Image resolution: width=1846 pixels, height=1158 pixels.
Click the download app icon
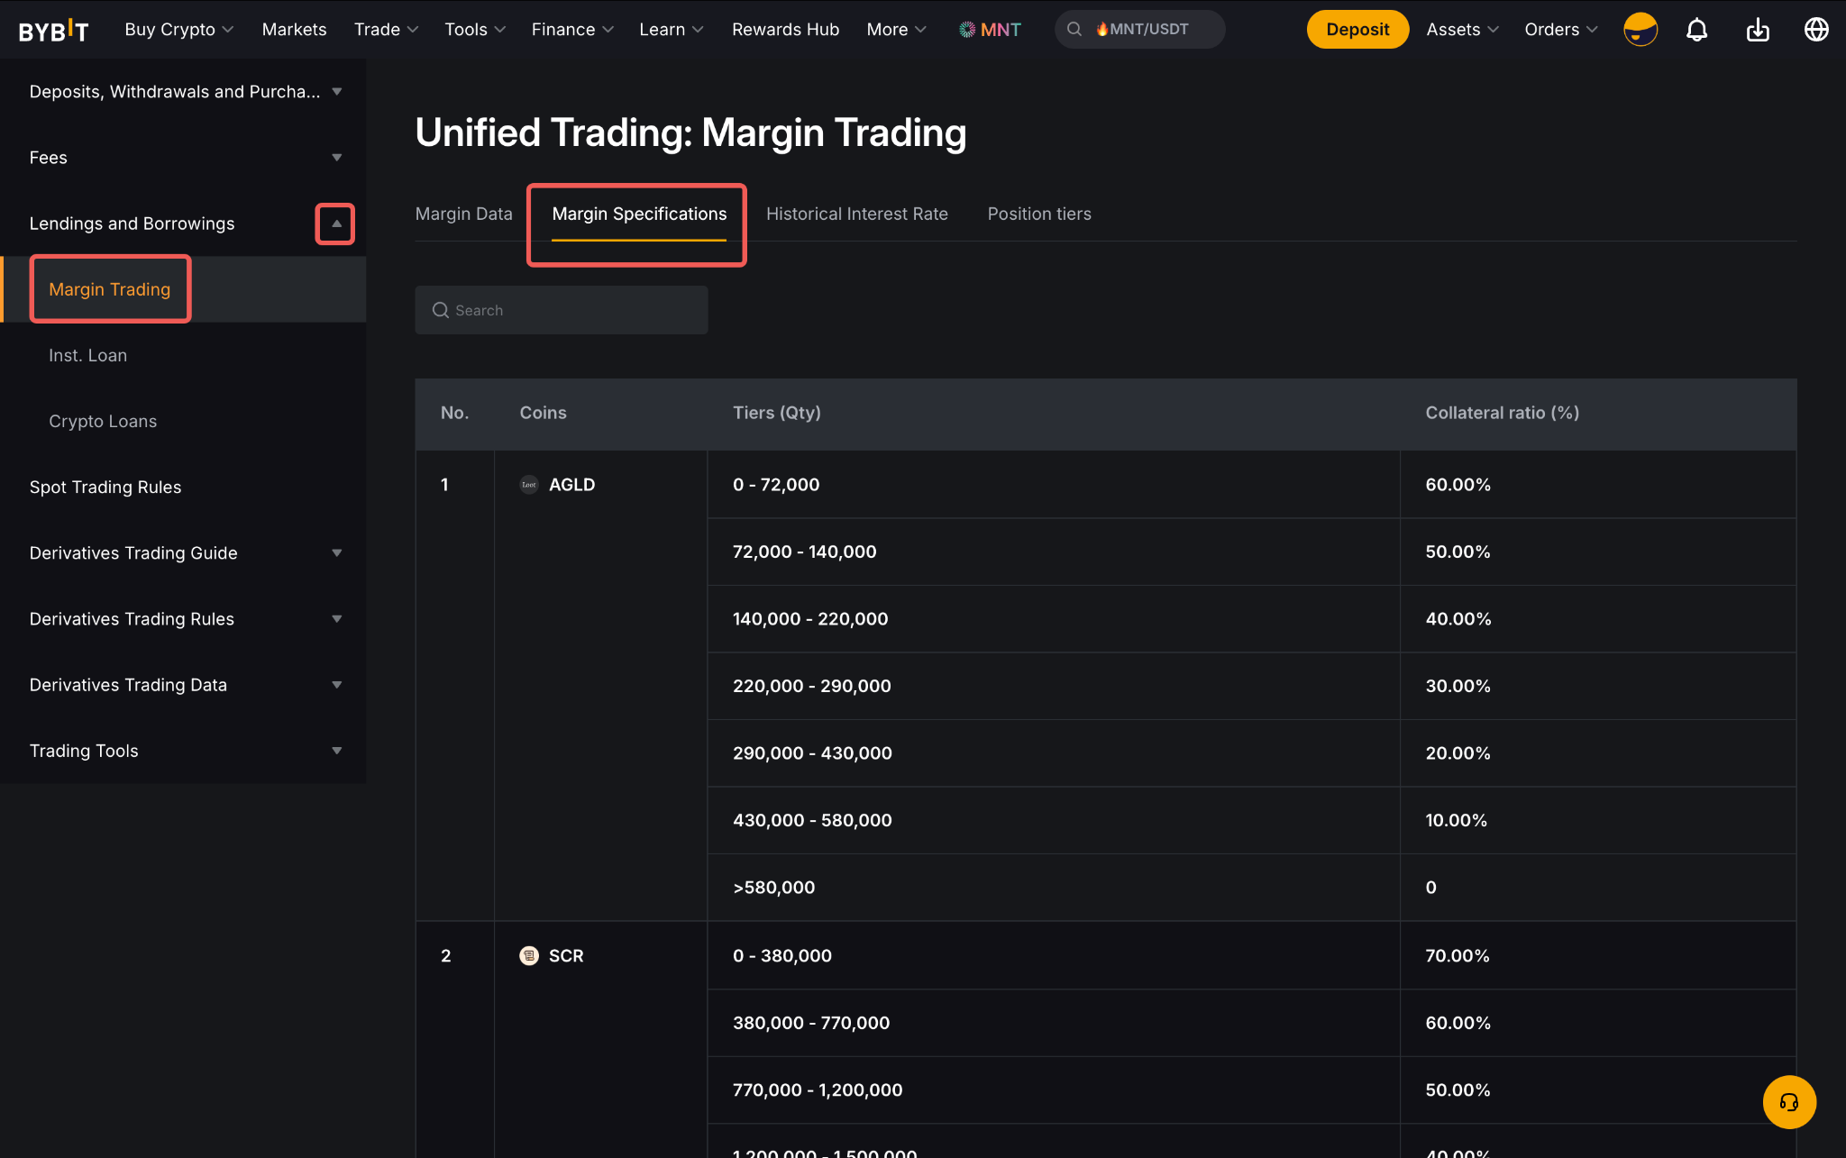tap(1757, 30)
